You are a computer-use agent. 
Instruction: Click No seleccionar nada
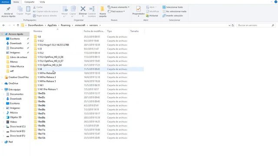(x=175, y=12)
